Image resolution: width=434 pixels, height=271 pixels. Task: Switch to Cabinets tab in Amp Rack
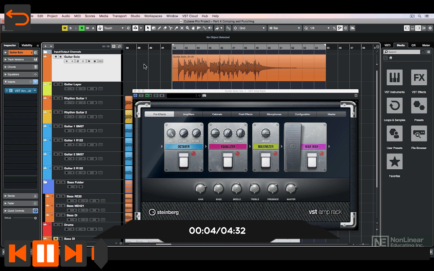pyautogui.click(x=217, y=114)
